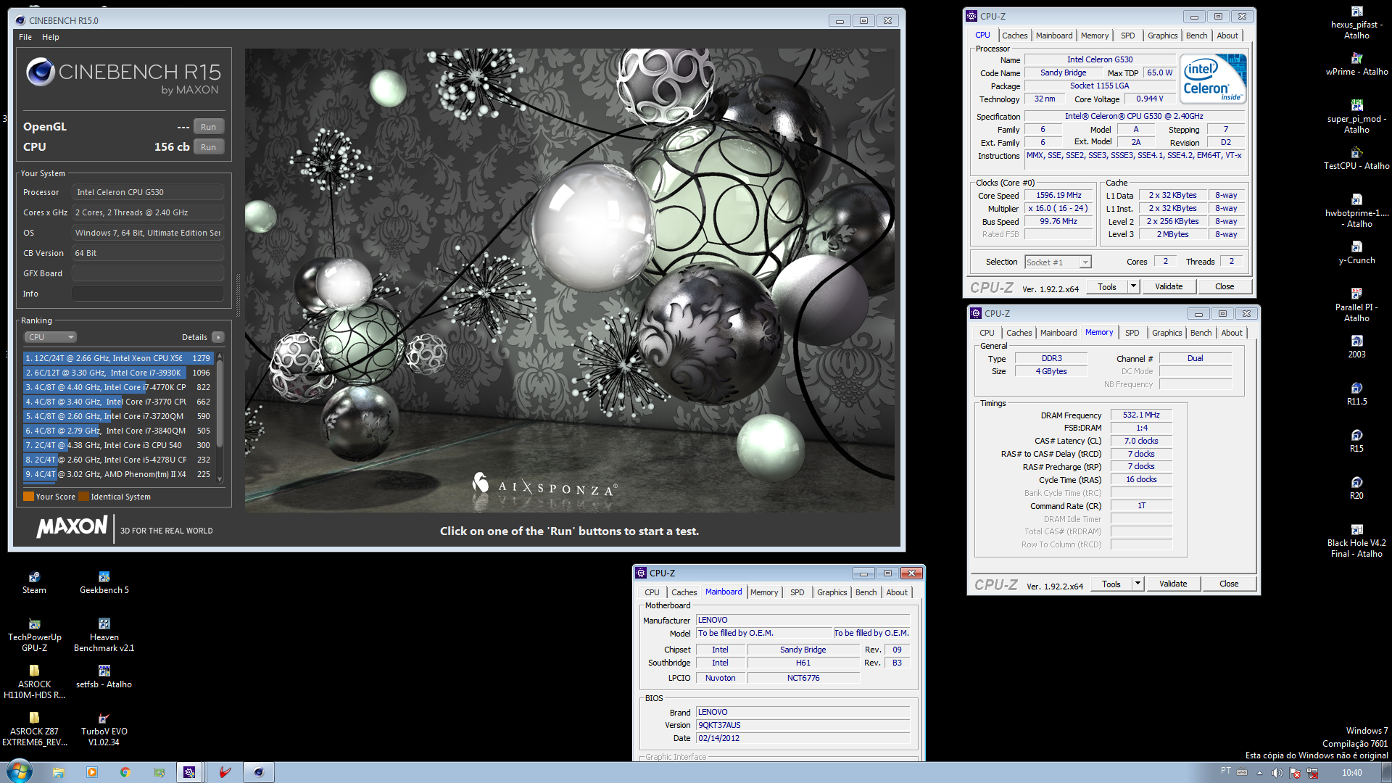This screenshot has width=1392, height=783.
Task: Open Steam desktop shortcut
Action: point(34,583)
